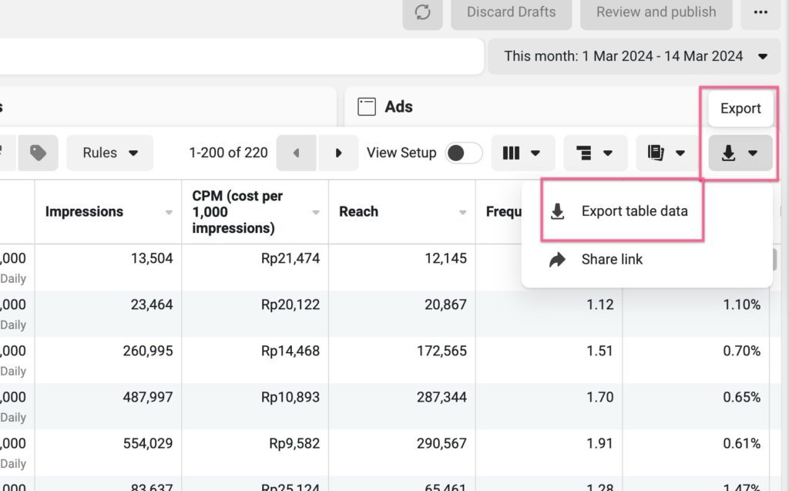Click the Discard Drafts button
The image size is (789, 491).
(x=511, y=12)
